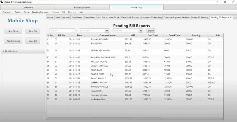
Task: Open the Start Date calendar picker
Action: tap(107, 31)
